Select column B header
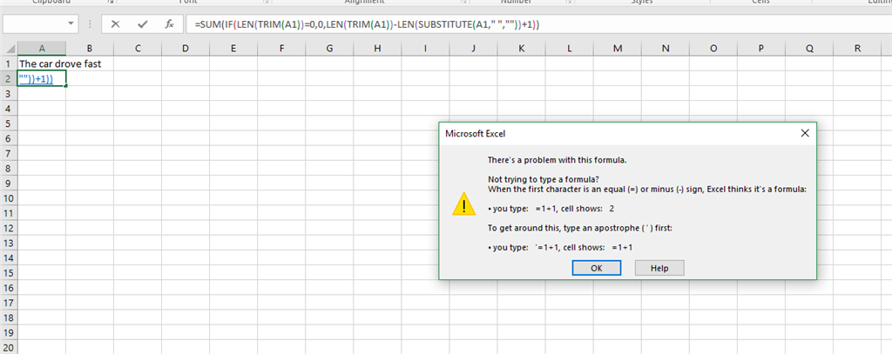 tap(90, 49)
